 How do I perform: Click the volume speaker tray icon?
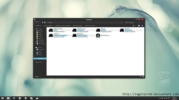tap(167, 98)
